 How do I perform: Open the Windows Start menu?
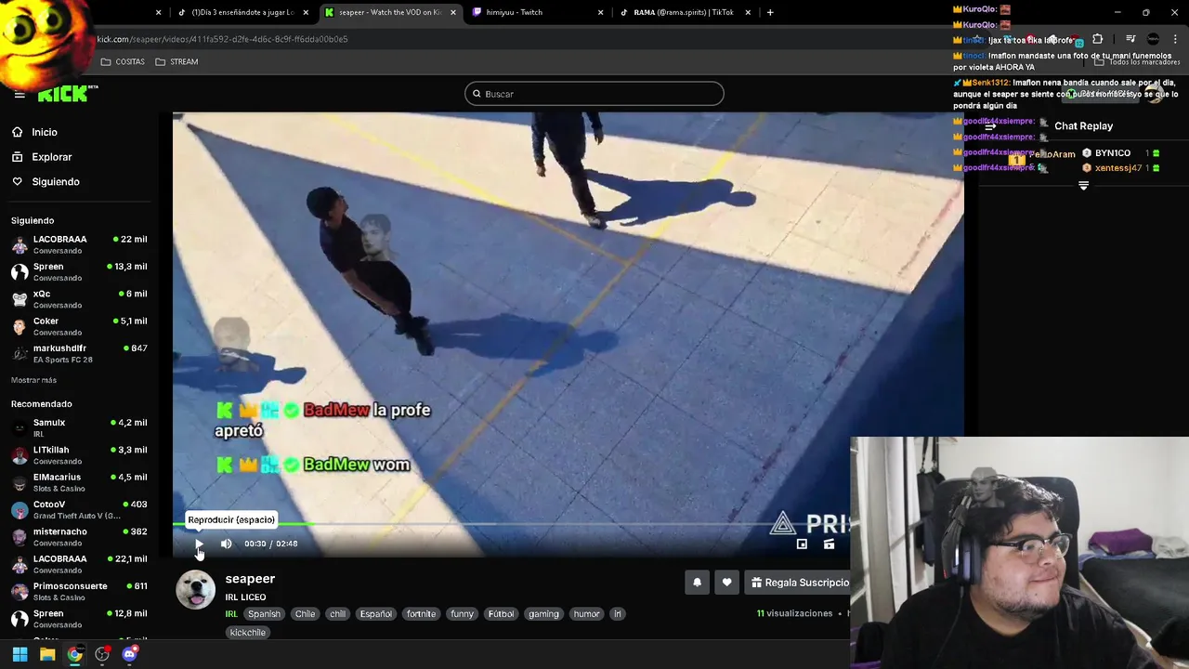tap(20, 654)
